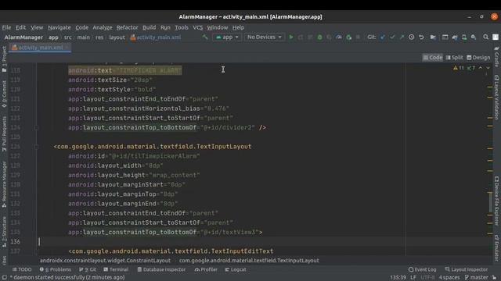Change LF line separator setting
The height and width of the screenshot is (281, 501).
point(413,278)
